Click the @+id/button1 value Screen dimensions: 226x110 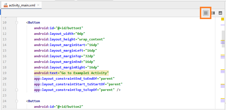pos(71,28)
